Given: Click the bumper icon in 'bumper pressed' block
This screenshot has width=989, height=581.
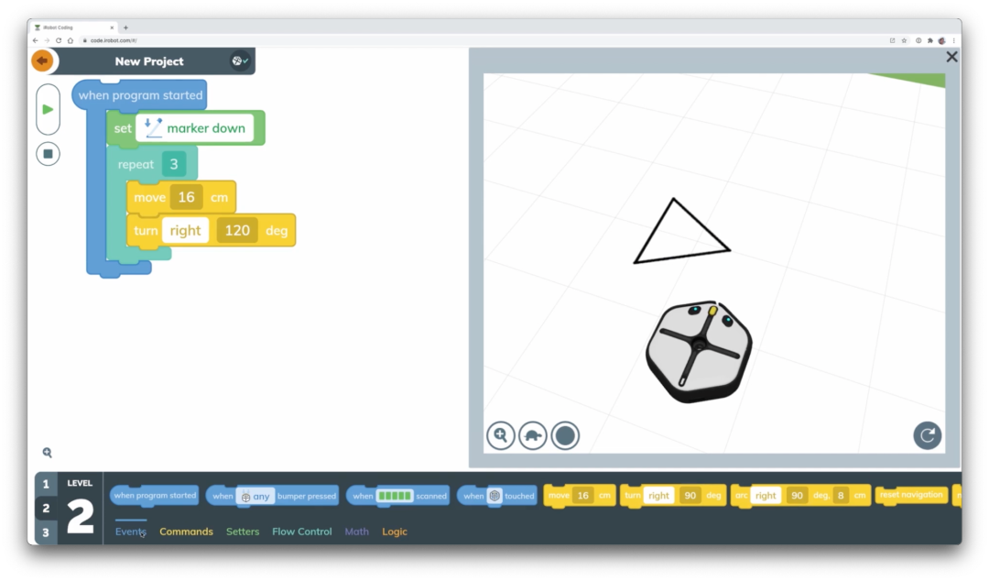Looking at the screenshot, I should (246, 497).
